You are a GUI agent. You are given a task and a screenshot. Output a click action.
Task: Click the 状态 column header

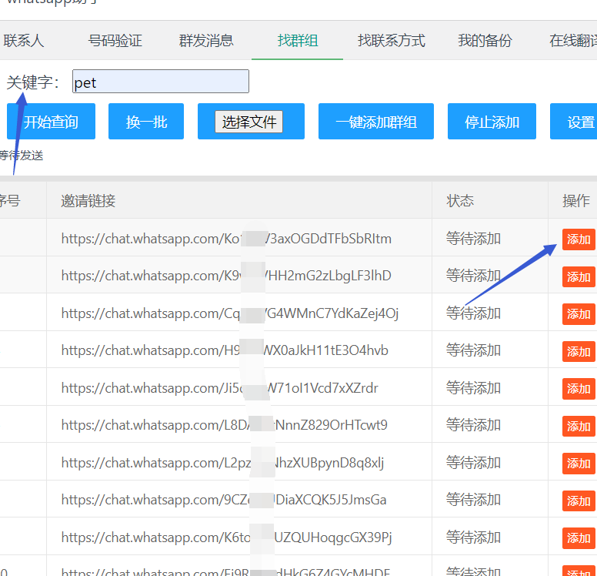460,200
